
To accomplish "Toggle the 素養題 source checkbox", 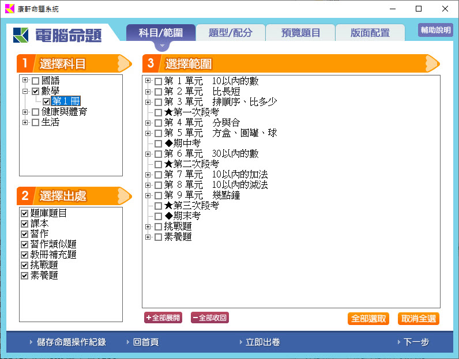I will (x=24, y=275).
